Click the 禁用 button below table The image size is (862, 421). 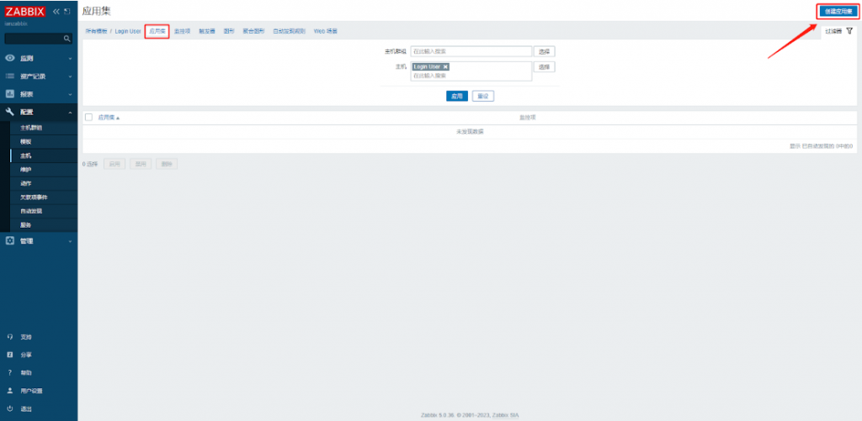[x=141, y=164]
